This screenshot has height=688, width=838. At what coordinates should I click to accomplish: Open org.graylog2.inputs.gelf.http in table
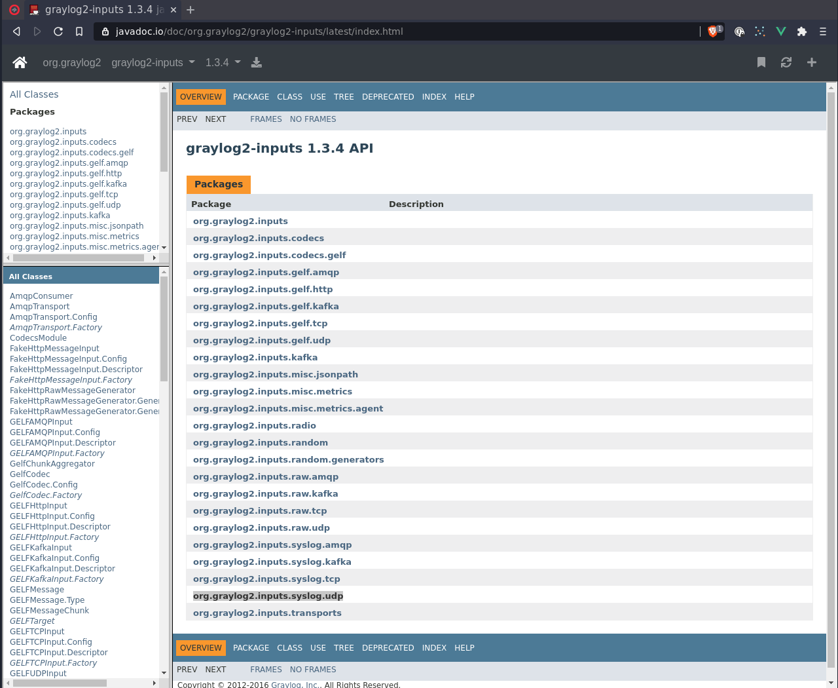pos(263,290)
